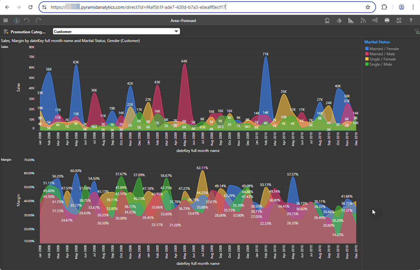
Task: Open help with the question mark icon
Action: click(411, 20)
